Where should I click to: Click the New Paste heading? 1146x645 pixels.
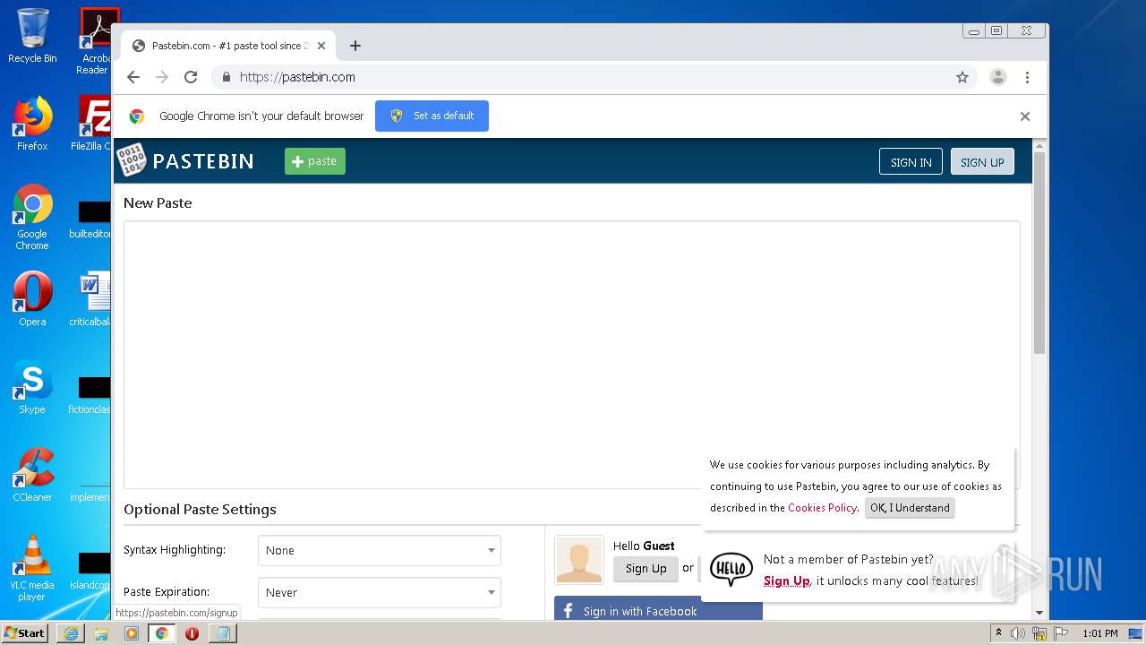pos(158,203)
